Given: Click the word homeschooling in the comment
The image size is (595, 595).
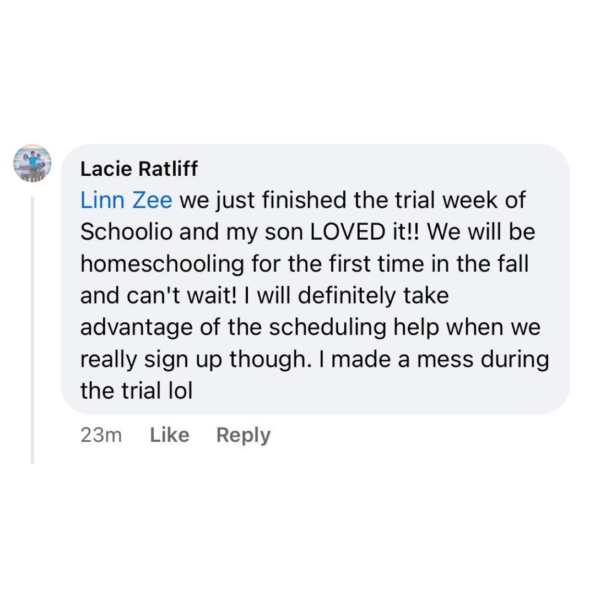Looking at the screenshot, I should click(162, 264).
